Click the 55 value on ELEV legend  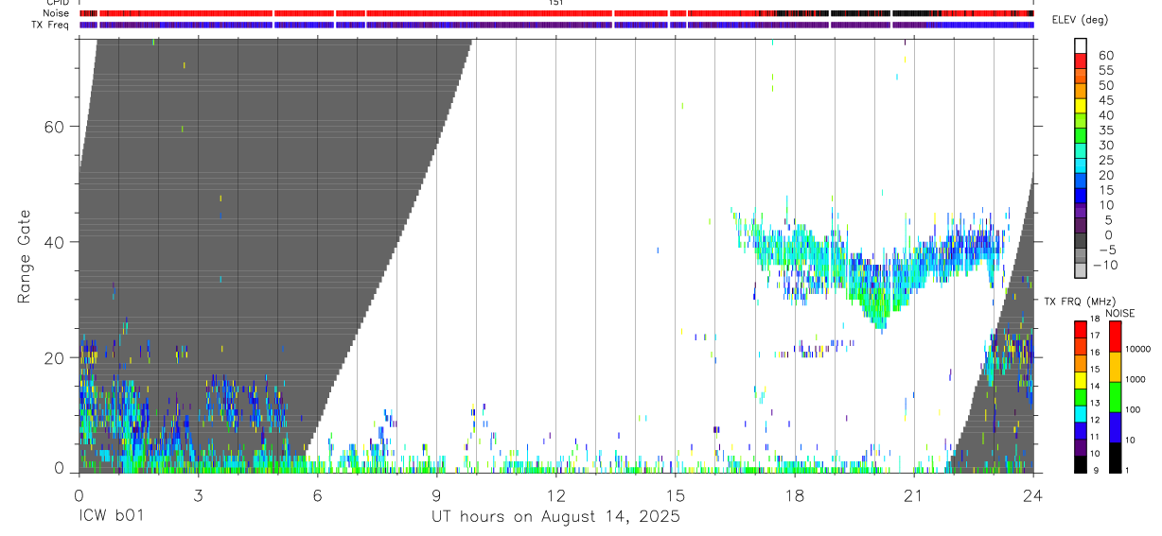point(1105,70)
